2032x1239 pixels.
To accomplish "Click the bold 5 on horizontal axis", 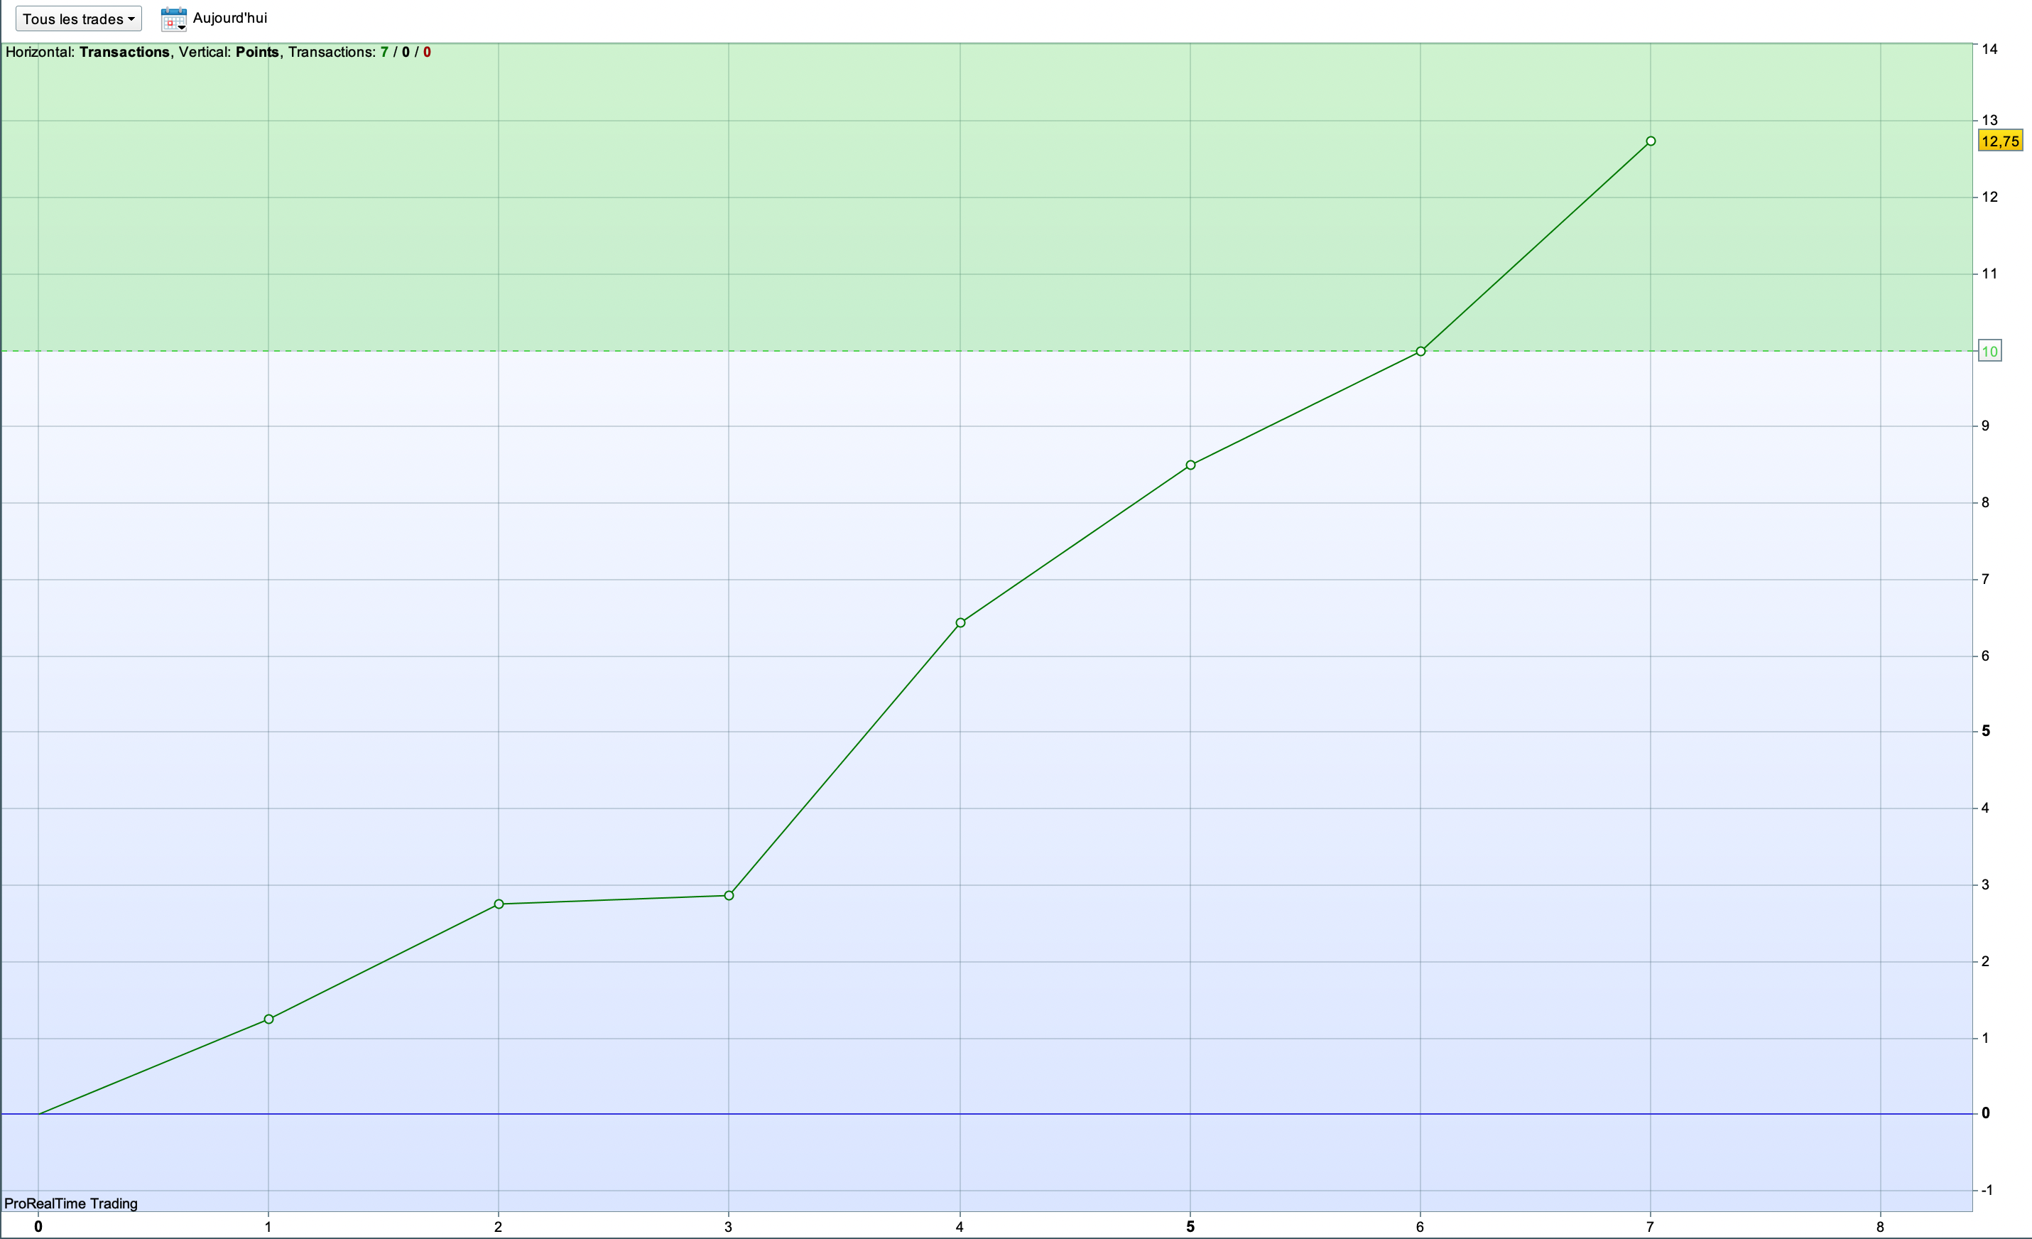I will [x=1190, y=1227].
